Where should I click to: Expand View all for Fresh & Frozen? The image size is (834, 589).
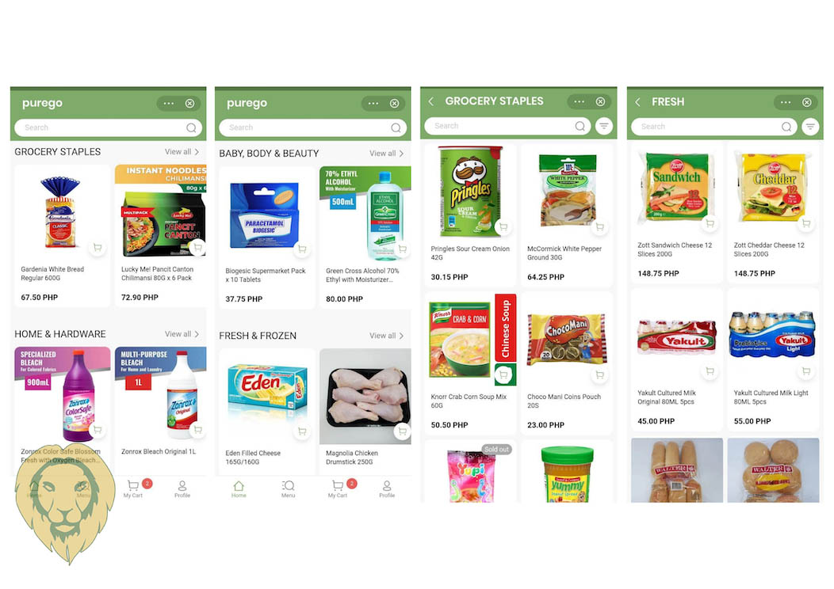[386, 336]
